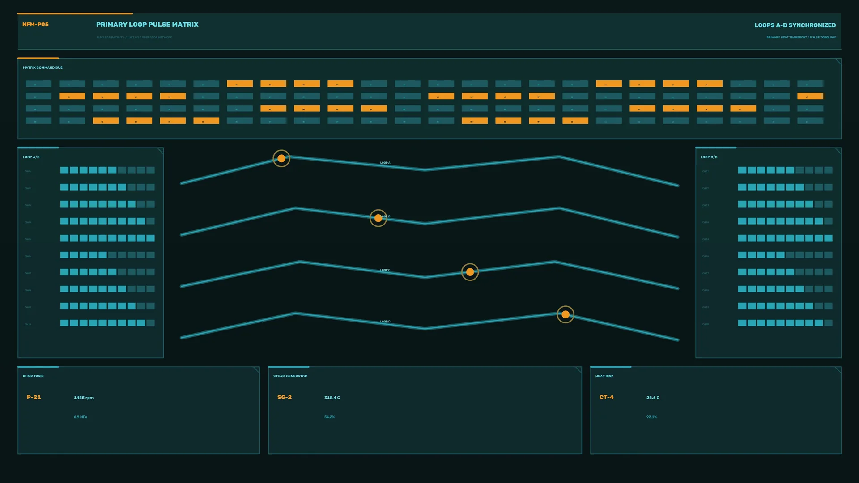The width and height of the screenshot is (859, 483).
Task: Click the Matrix Command Bus panel heading
Action: tap(43, 68)
